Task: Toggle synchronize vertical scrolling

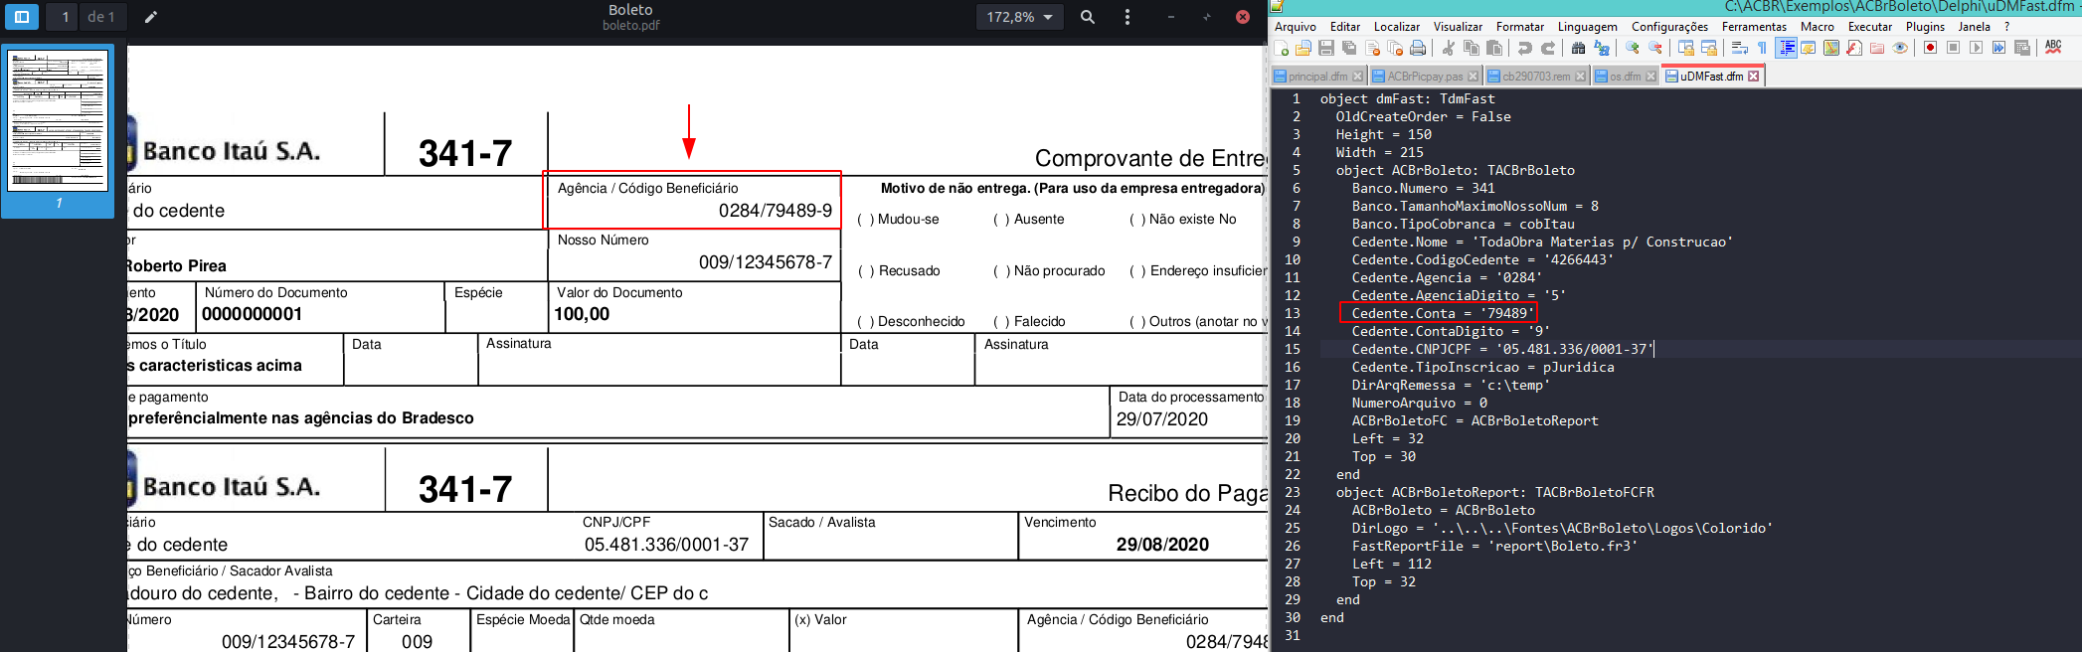Action: pyautogui.click(x=1686, y=48)
